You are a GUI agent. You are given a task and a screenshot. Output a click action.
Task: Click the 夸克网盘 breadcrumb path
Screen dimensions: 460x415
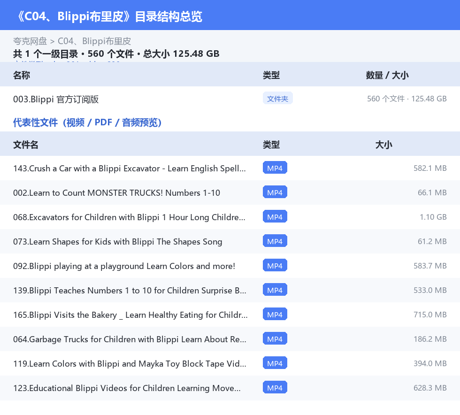(72, 41)
